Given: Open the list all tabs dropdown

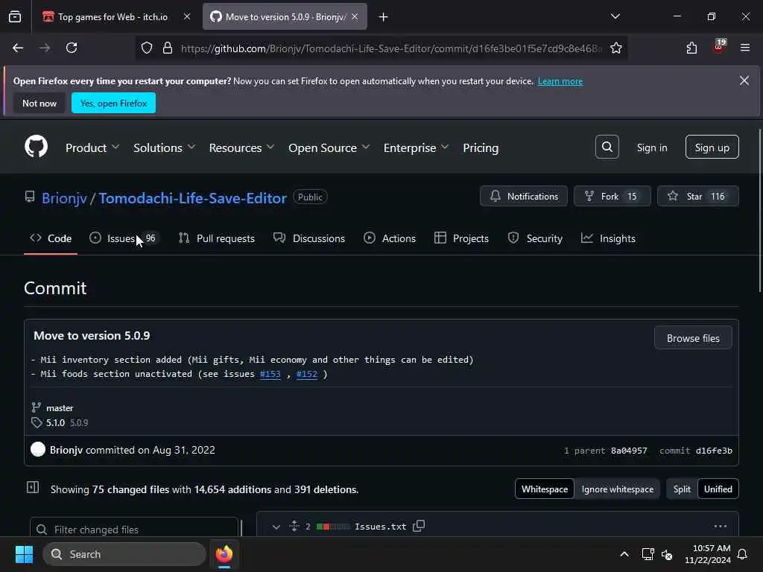Looking at the screenshot, I should point(615,16).
